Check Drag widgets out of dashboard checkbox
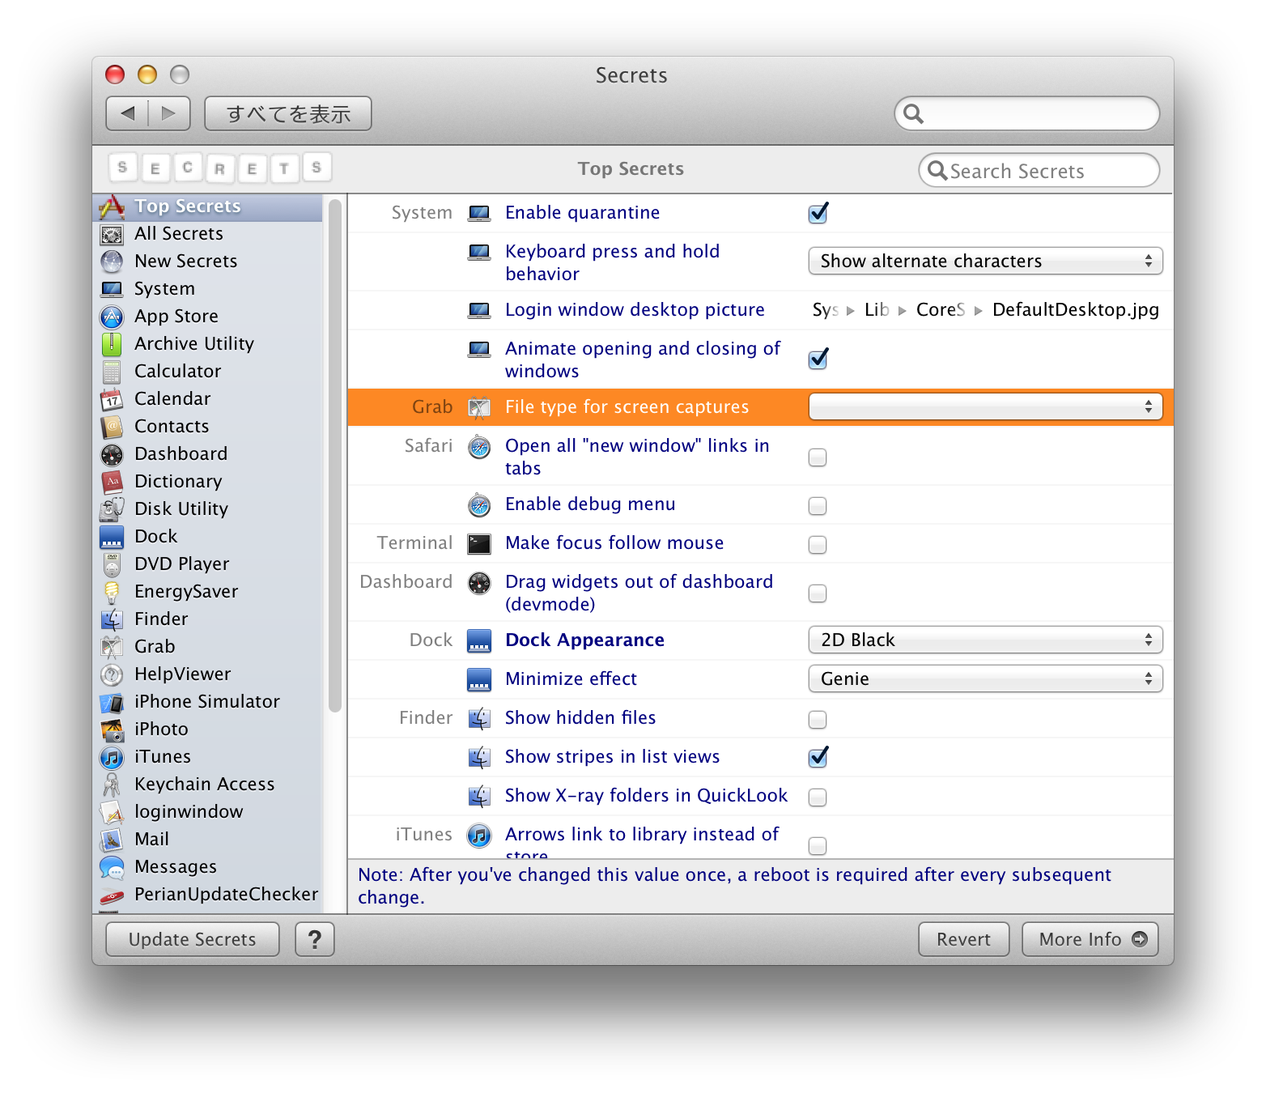The image size is (1266, 1093). pyautogui.click(x=818, y=593)
